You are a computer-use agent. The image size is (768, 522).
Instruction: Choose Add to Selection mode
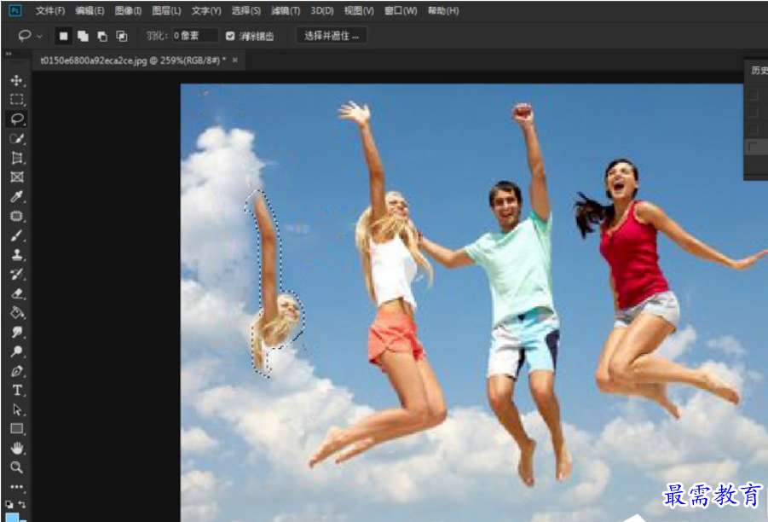(83, 36)
